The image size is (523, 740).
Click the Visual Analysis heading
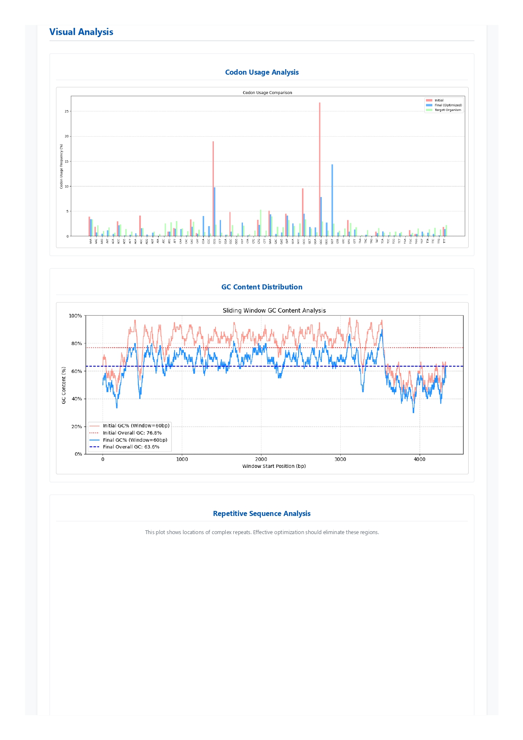click(81, 32)
